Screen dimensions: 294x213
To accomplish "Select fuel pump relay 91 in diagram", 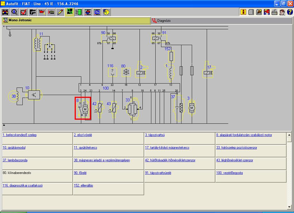I will click(x=159, y=38).
